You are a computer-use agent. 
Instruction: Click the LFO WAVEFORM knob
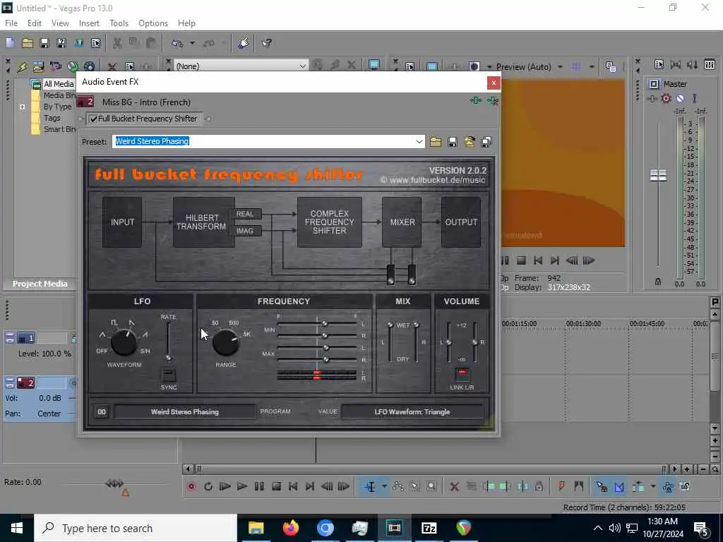(x=124, y=342)
